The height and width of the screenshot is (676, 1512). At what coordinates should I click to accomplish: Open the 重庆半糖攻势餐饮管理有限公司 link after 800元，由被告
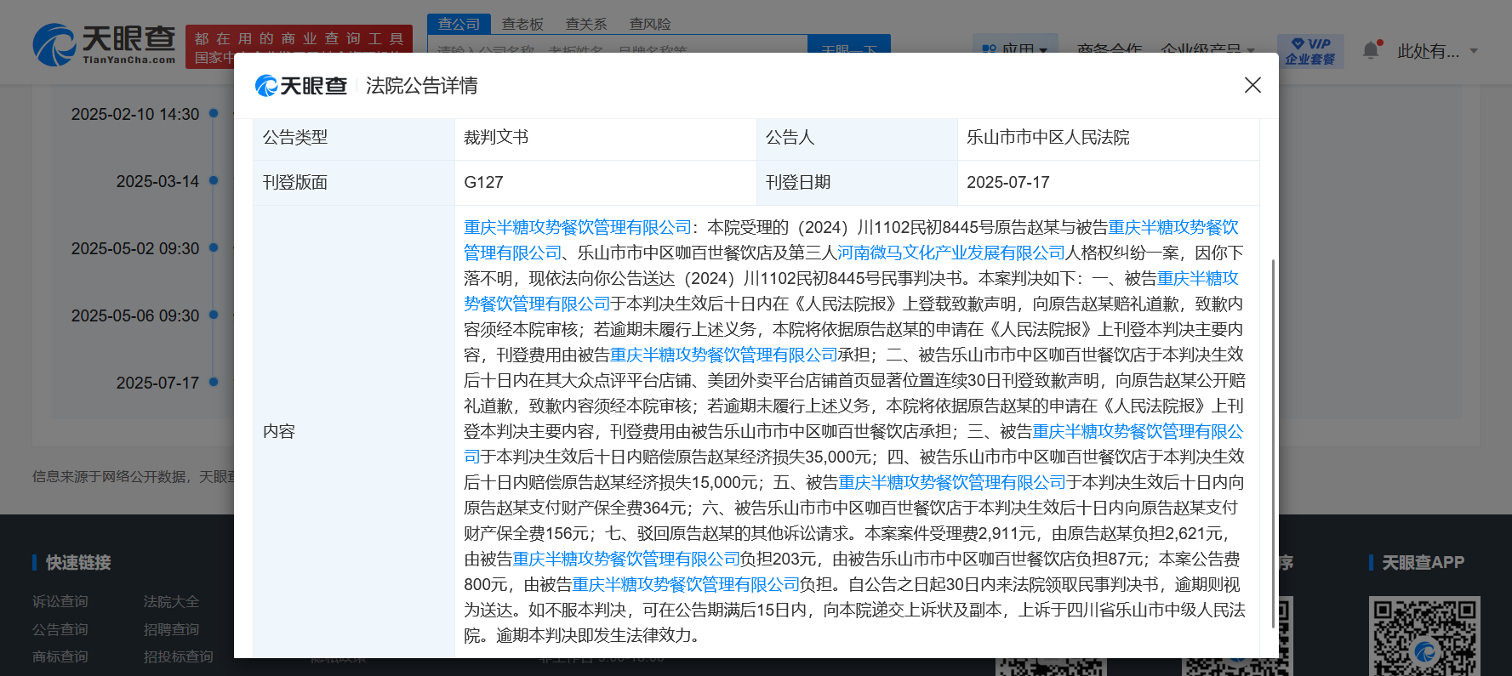click(x=686, y=584)
